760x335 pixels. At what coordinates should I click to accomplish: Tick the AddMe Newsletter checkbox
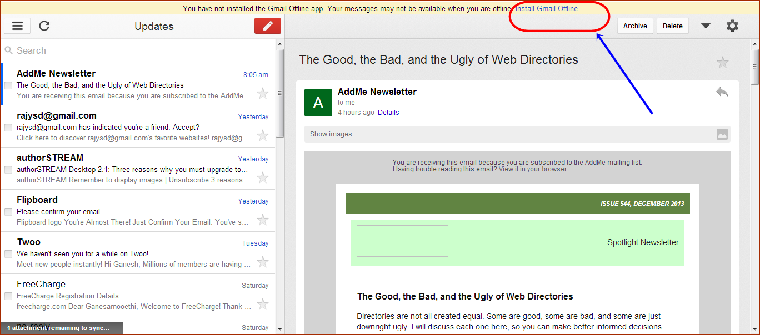8,85
